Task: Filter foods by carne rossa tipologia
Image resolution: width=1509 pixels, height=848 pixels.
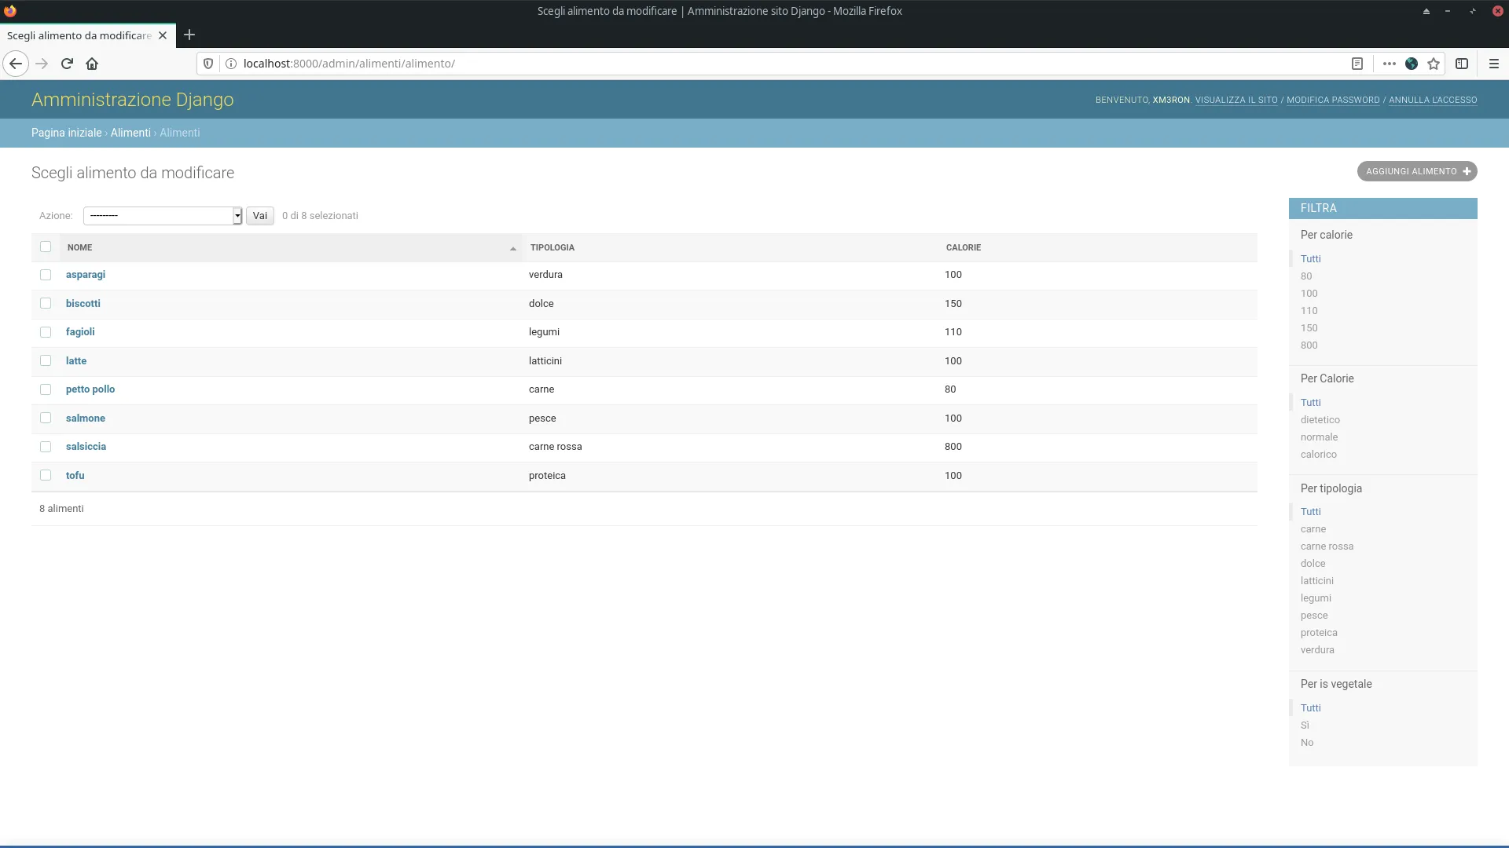Action: coord(1327,546)
